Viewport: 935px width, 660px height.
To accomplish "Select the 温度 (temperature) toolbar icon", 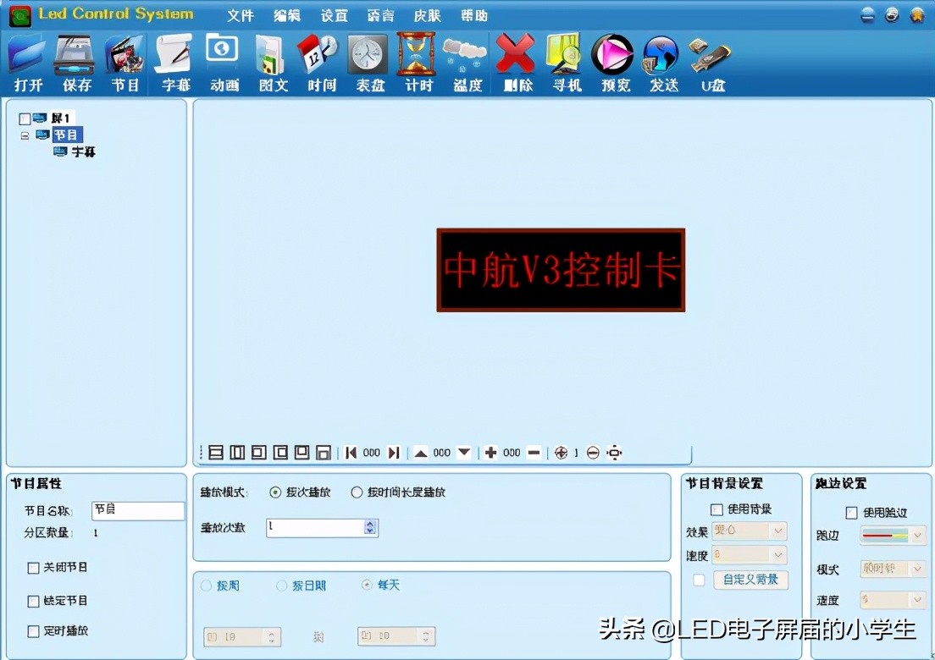I will (465, 59).
